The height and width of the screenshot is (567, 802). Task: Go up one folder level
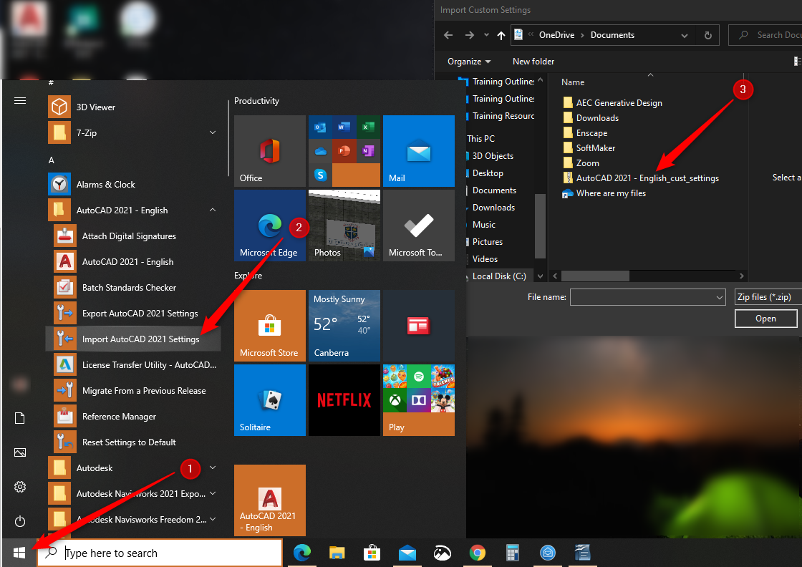(x=501, y=35)
